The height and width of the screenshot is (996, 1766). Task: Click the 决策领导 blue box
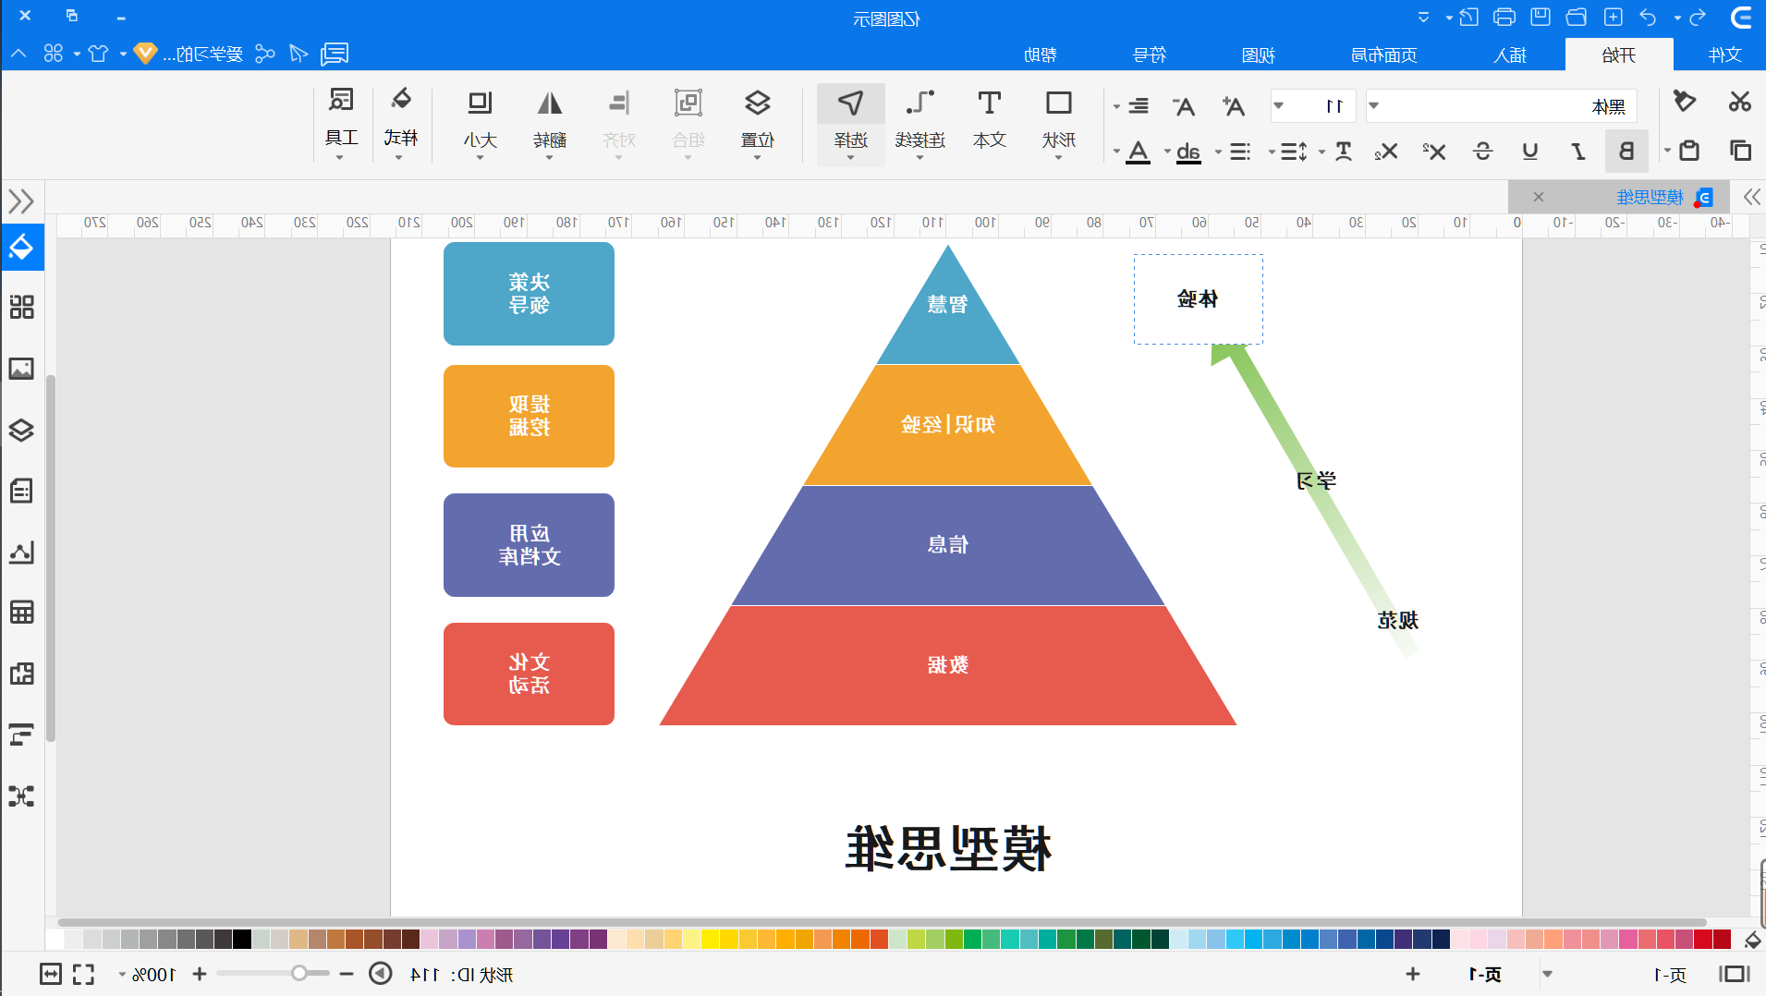(529, 294)
